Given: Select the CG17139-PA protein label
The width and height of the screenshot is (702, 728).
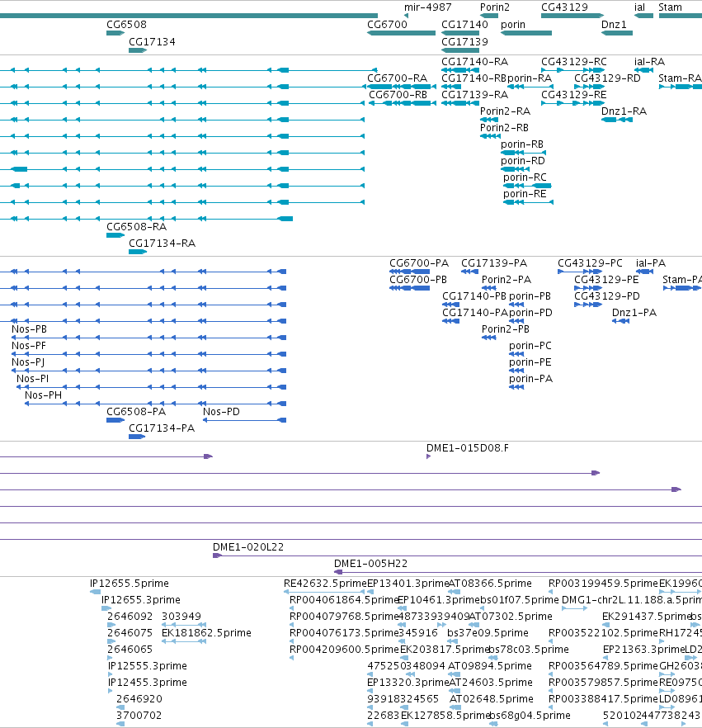Looking at the screenshot, I should pos(494,263).
